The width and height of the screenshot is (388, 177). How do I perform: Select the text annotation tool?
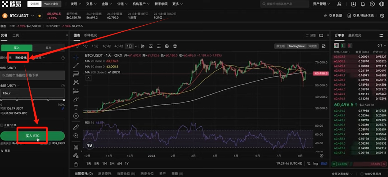(76, 108)
